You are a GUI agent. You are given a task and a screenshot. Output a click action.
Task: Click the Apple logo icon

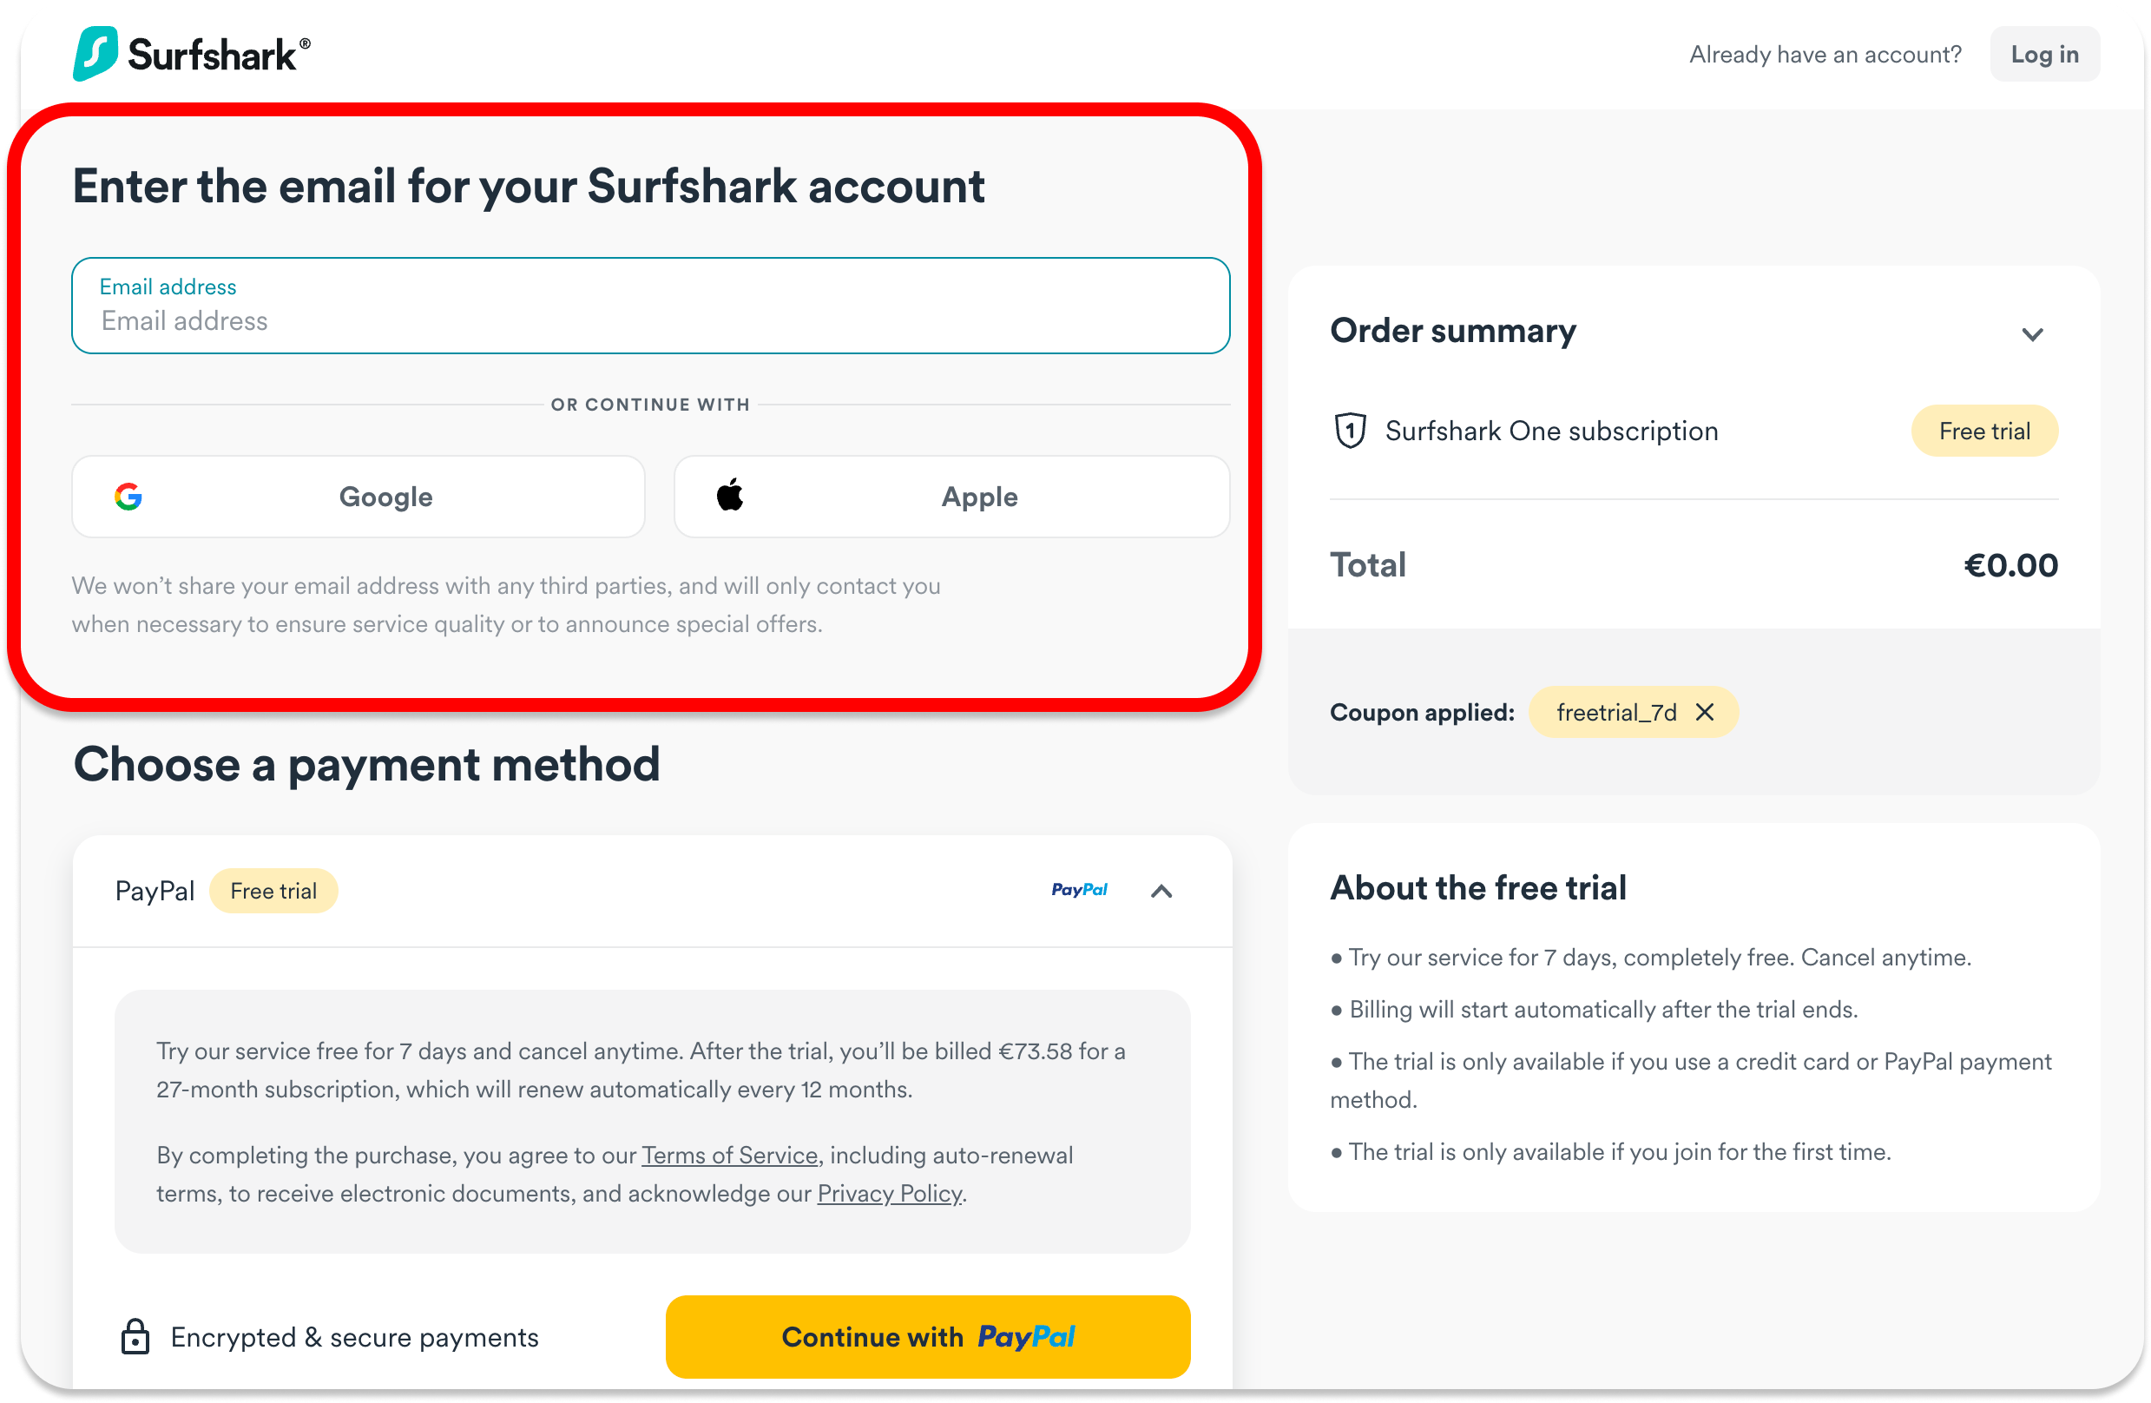(x=730, y=496)
